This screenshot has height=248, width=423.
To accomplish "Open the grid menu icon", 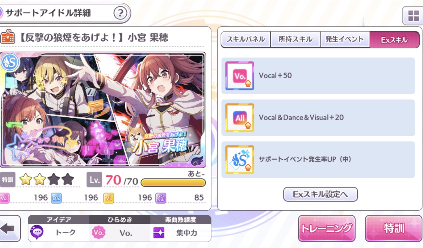I will tap(413, 16).
